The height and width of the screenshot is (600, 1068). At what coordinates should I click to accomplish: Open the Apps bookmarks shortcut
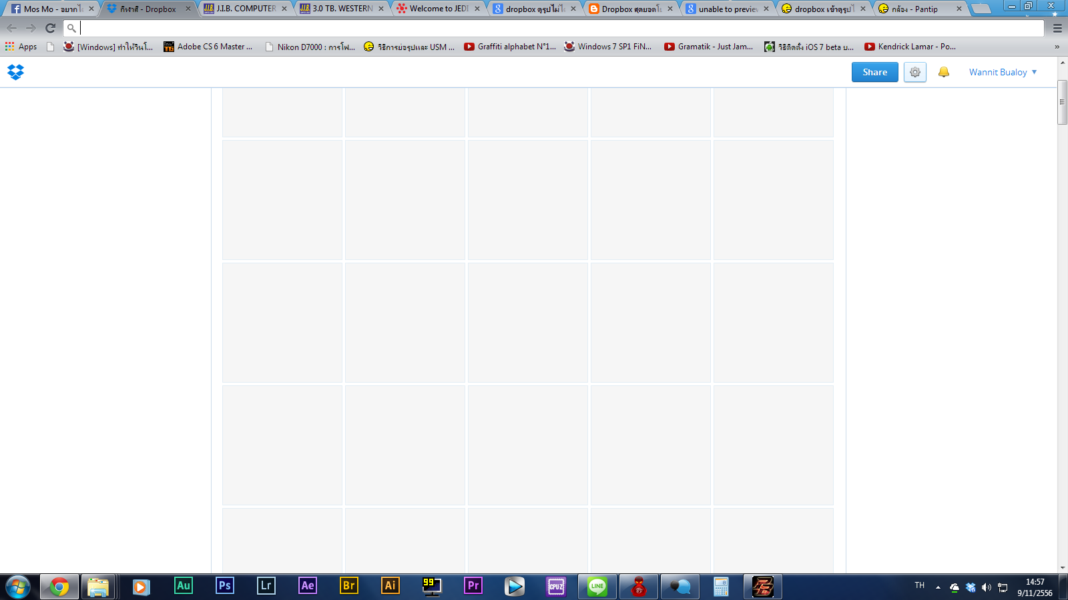pyautogui.click(x=21, y=47)
